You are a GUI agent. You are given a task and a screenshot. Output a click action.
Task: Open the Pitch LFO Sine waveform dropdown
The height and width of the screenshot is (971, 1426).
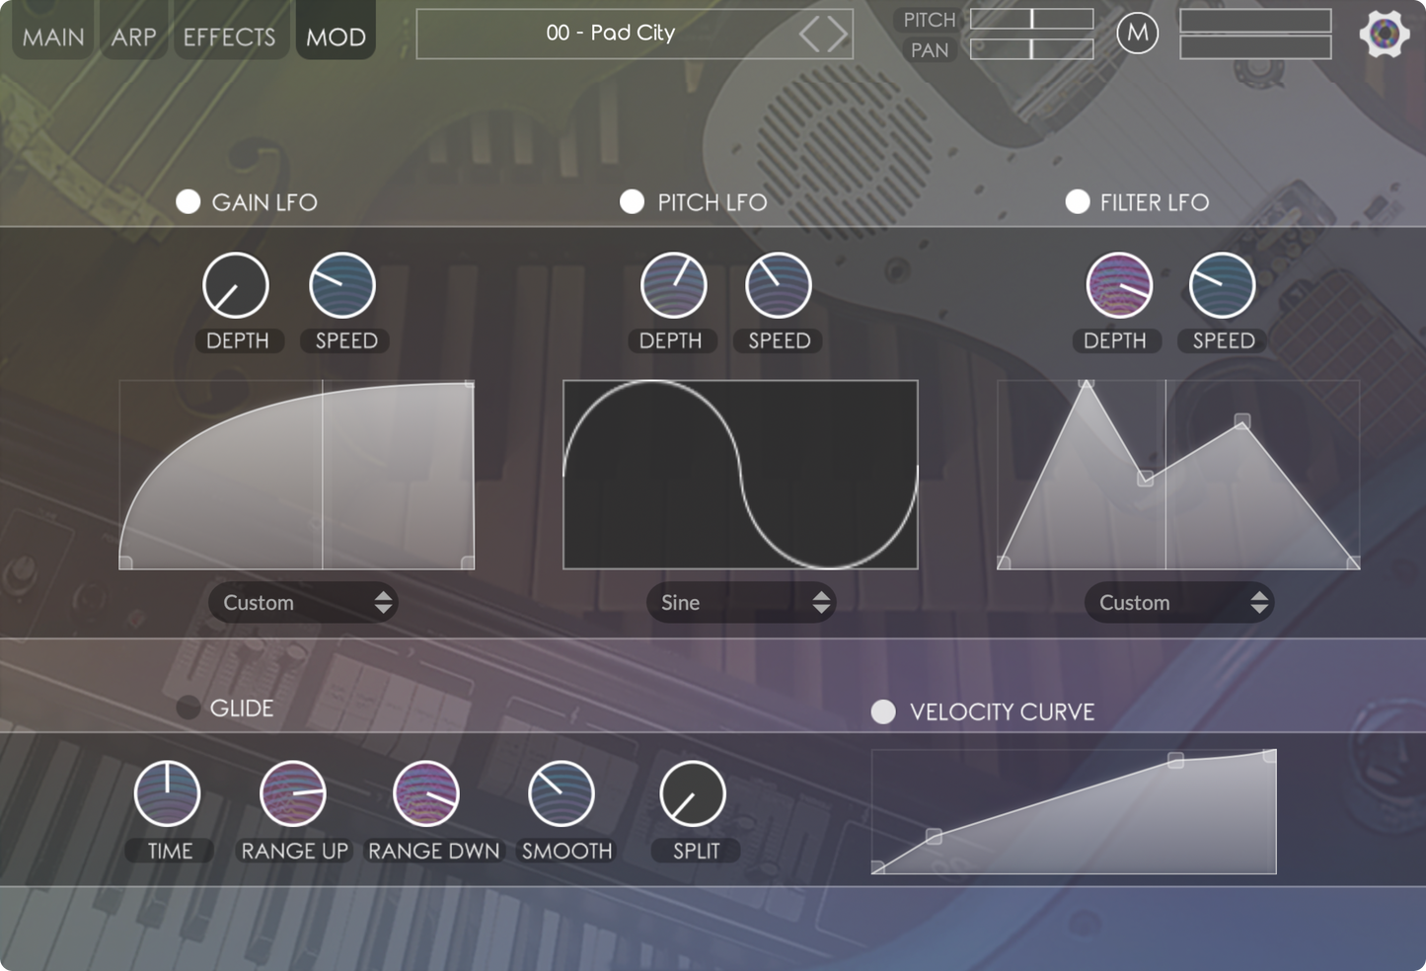click(x=741, y=603)
